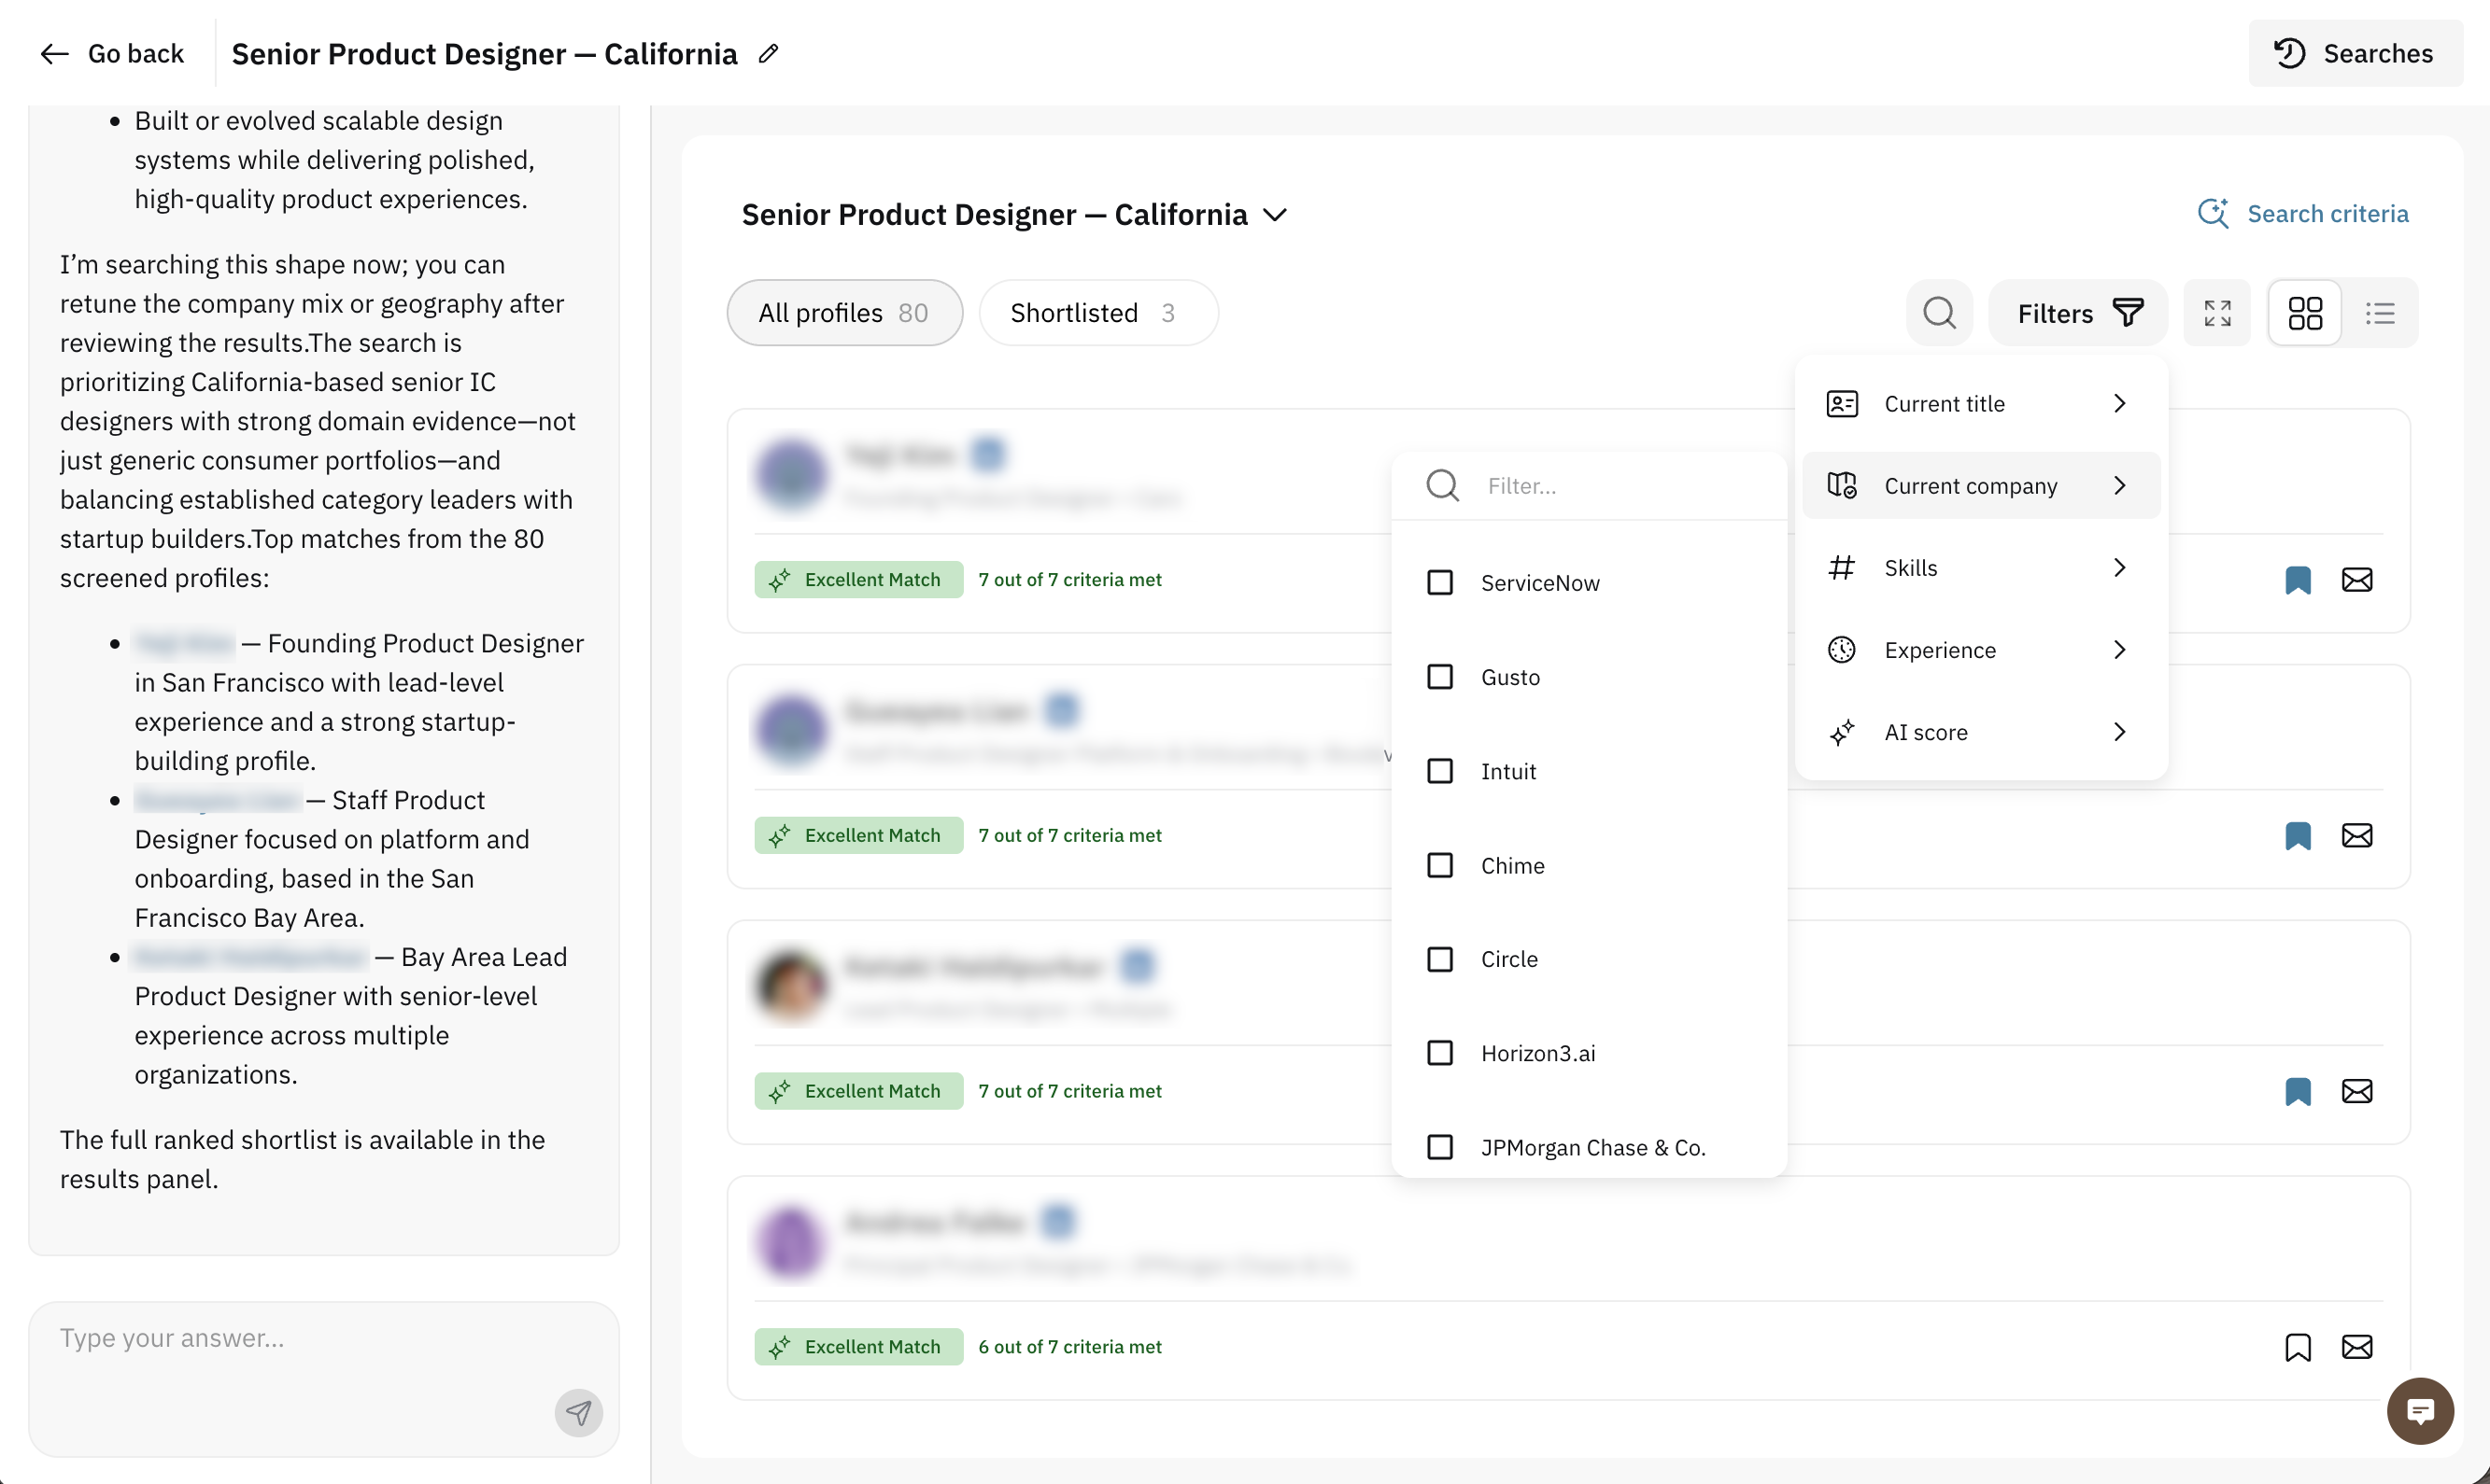Remove bookmark on first profile card
This screenshot has height=1484, width=2490.
(x=2298, y=580)
